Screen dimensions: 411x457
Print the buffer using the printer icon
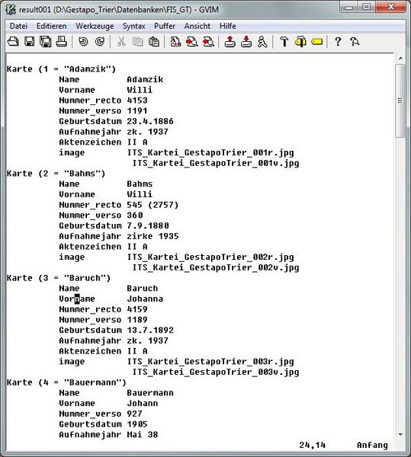61,42
